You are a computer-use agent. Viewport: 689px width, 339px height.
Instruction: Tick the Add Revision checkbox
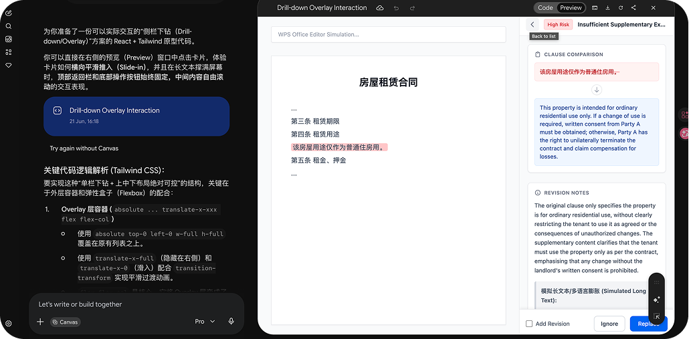(529, 324)
